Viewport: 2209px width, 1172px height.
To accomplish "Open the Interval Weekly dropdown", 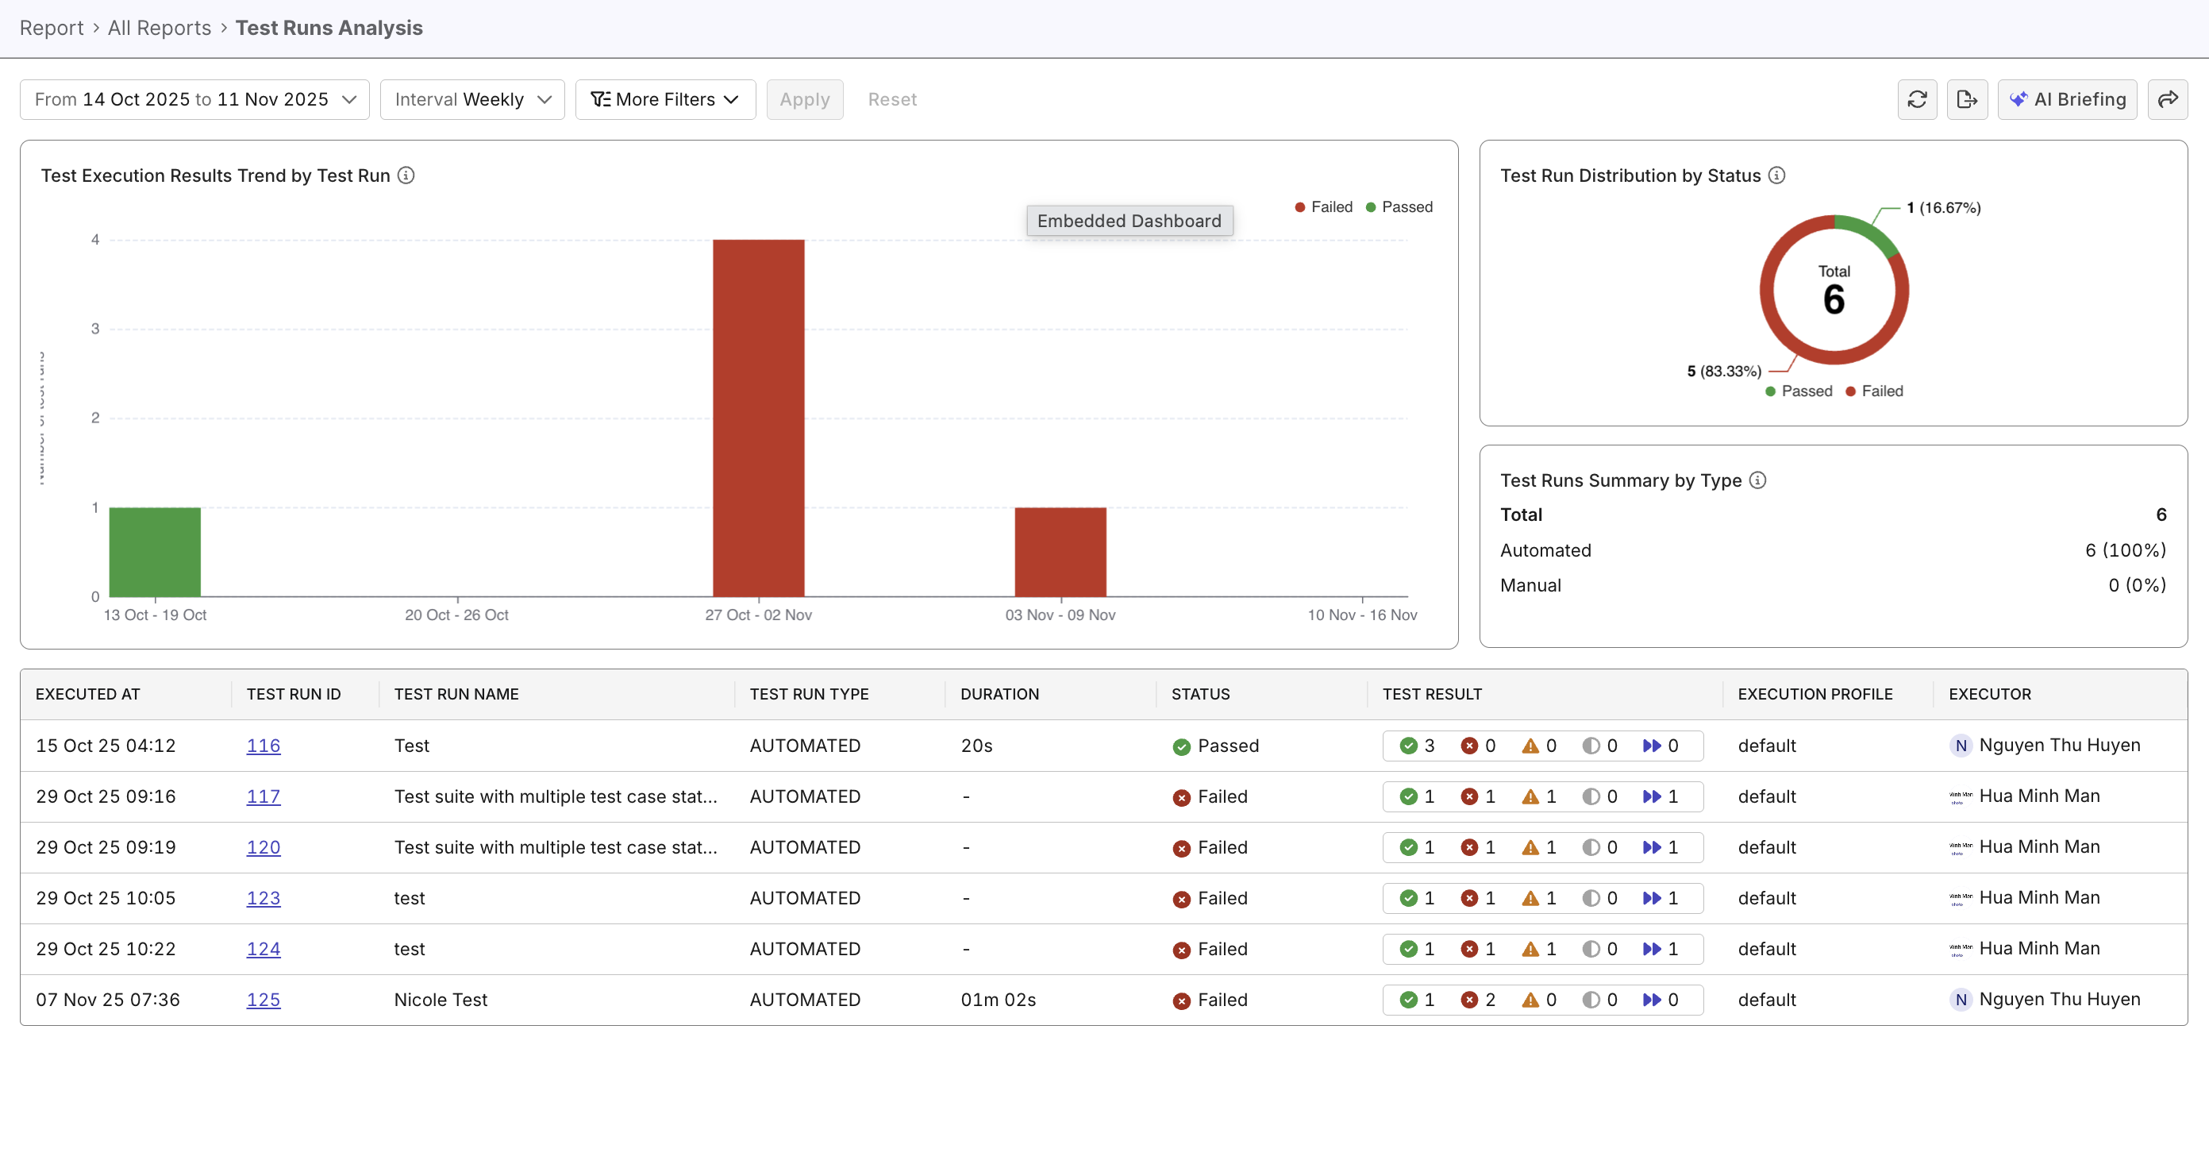I will [471, 98].
